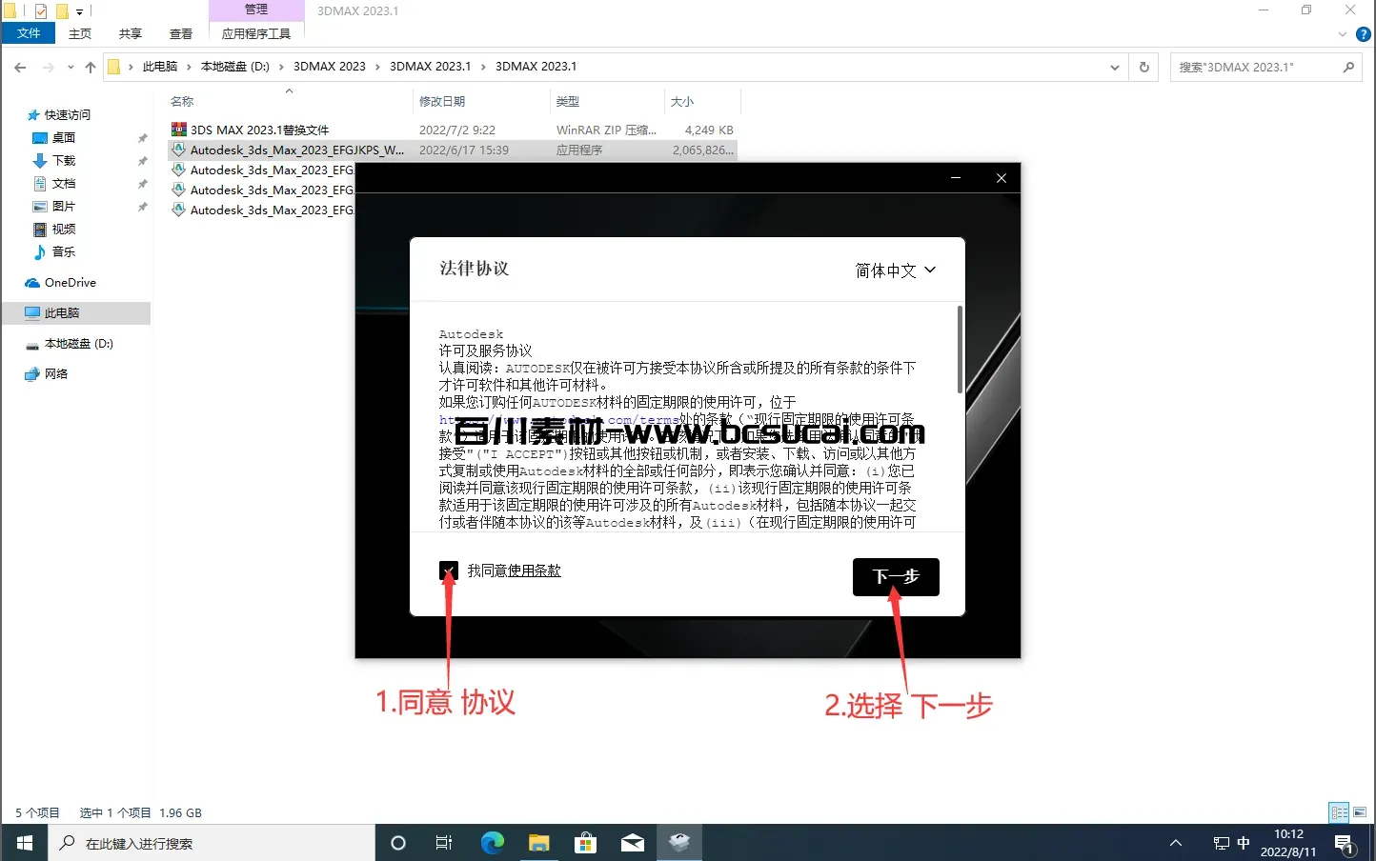Go forward in Explorer navigation
This screenshot has width=1376, height=861.
49,67
